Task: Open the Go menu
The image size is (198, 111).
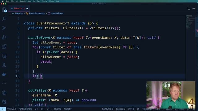Action: (34, 1)
